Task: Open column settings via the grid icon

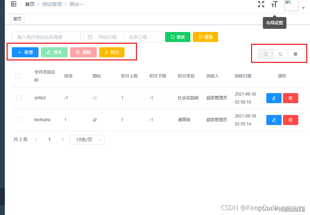Action: click(x=295, y=54)
